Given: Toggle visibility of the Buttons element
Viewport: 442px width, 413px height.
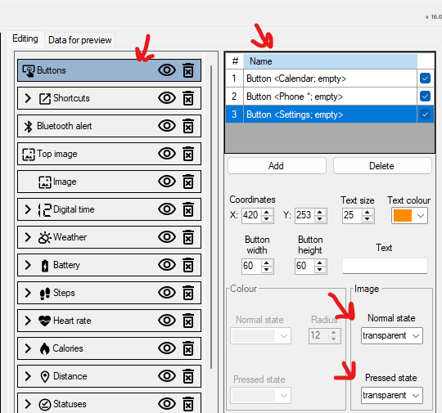Looking at the screenshot, I should [167, 70].
